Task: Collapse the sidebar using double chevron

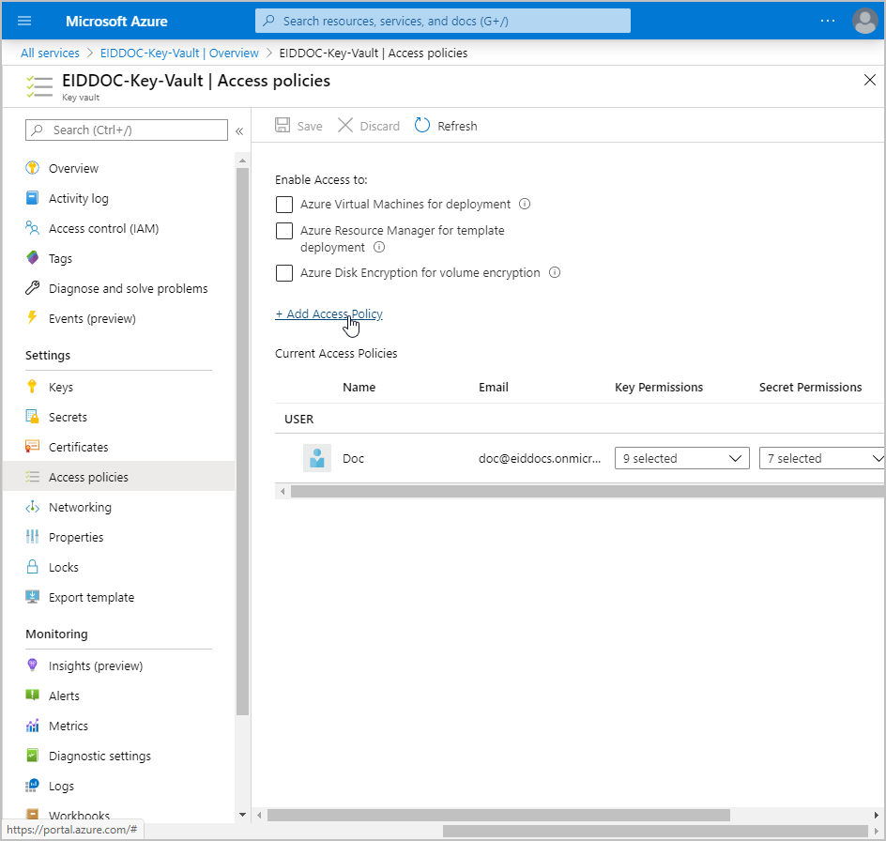Action: [239, 130]
